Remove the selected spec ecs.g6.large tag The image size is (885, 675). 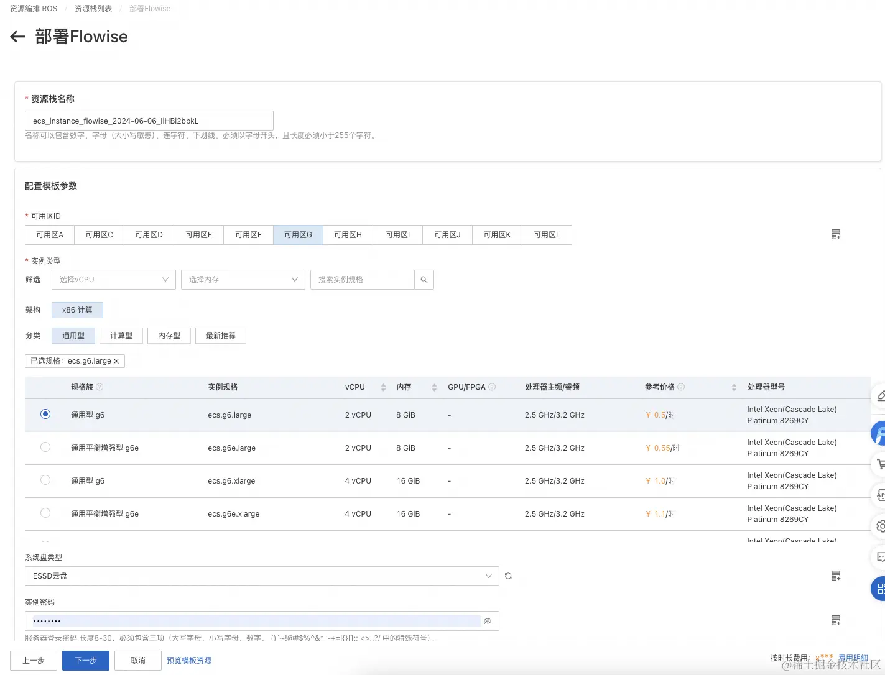[x=116, y=361]
